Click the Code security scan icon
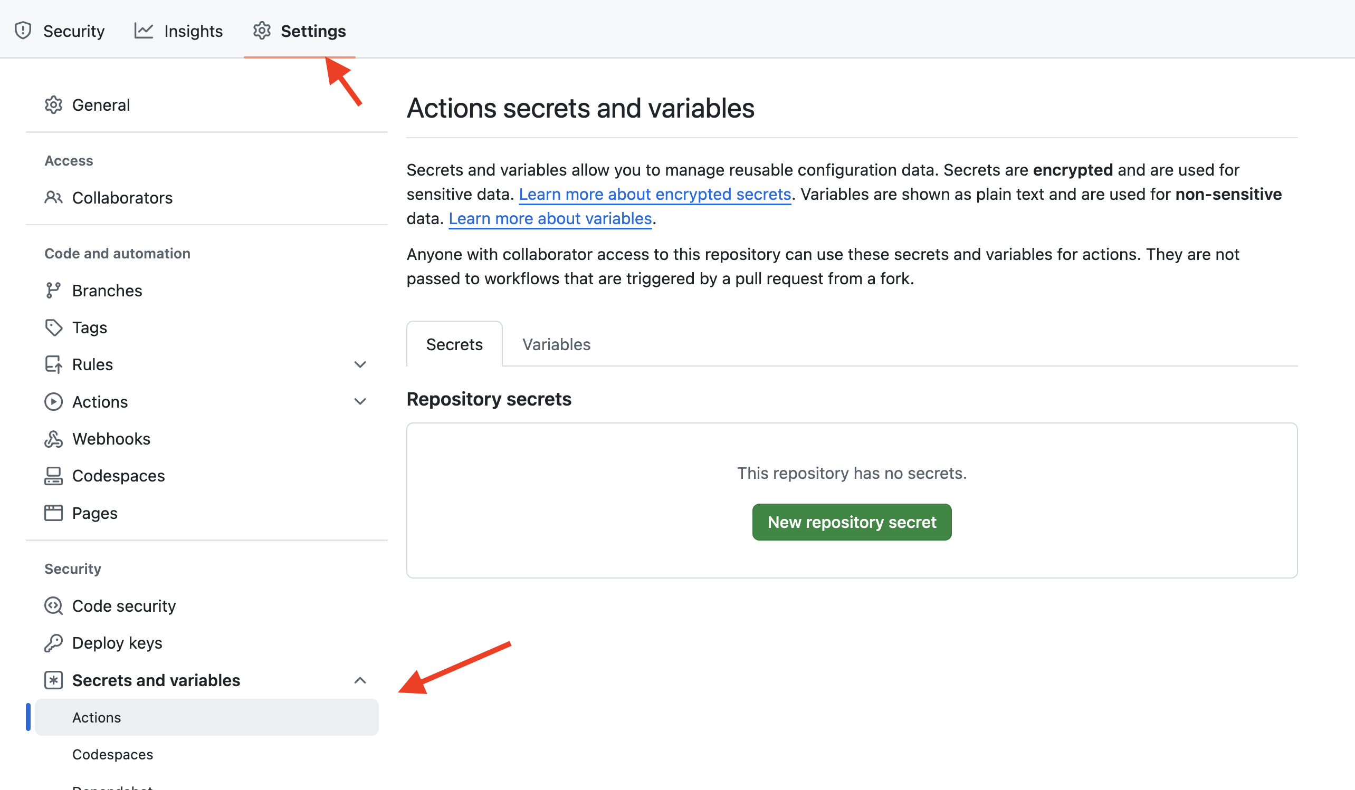Viewport: 1355px width, 790px height. coord(53,605)
